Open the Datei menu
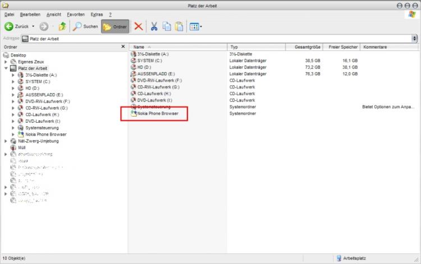The height and width of the screenshot is (264, 421). pyautogui.click(x=10, y=15)
